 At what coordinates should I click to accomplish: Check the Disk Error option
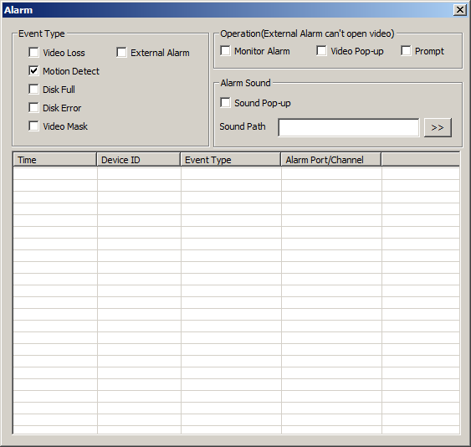[x=33, y=108]
